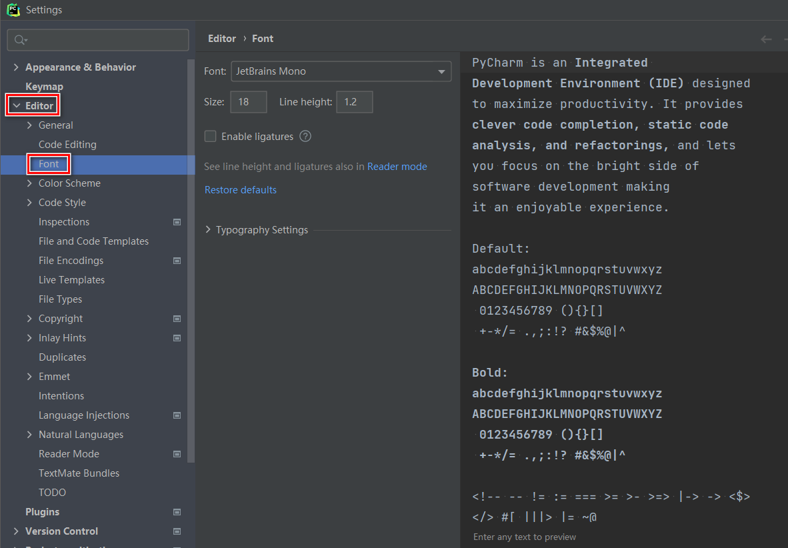Enable the ligatures checkbox
Image resolution: width=788 pixels, height=548 pixels.
pos(210,136)
